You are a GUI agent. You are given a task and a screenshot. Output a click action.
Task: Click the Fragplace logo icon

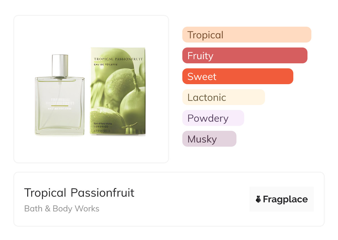point(258,199)
